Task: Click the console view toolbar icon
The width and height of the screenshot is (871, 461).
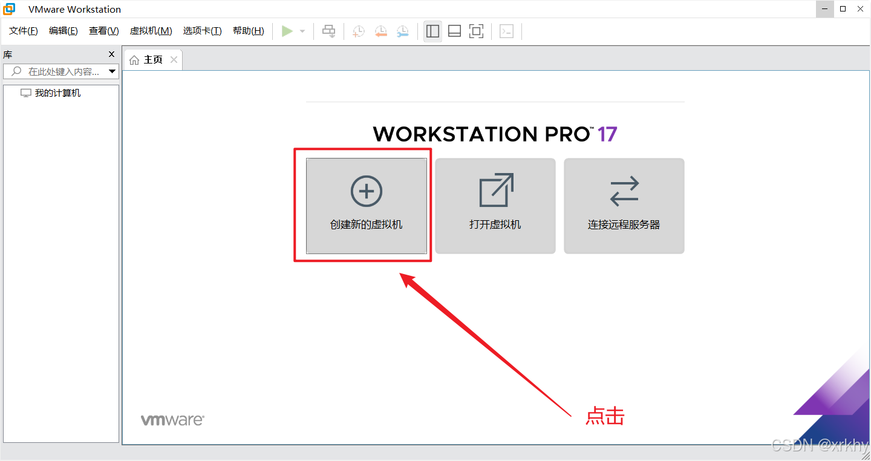Action: click(507, 31)
